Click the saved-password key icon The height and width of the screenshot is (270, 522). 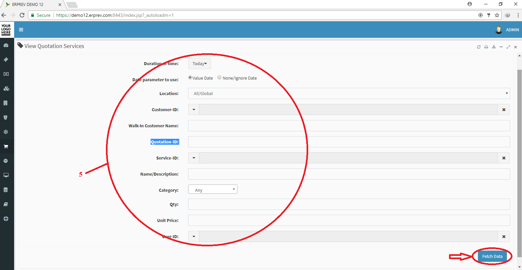pyautogui.click(x=489, y=15)
